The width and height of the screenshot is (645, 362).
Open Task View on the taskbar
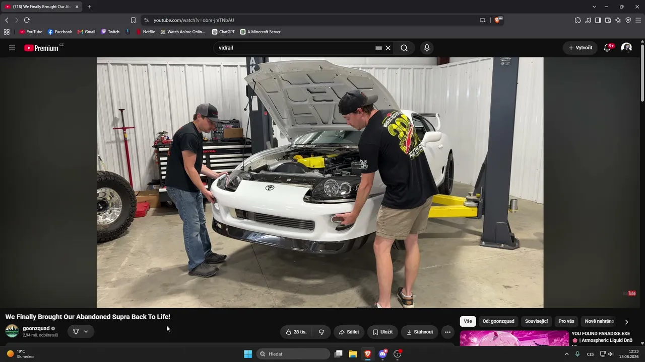pos(339,354)
